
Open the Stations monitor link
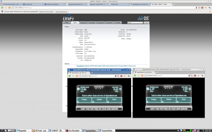(87, 66)
